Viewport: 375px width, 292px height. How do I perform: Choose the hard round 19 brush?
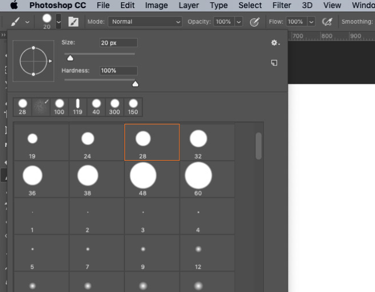click(42, 142)
